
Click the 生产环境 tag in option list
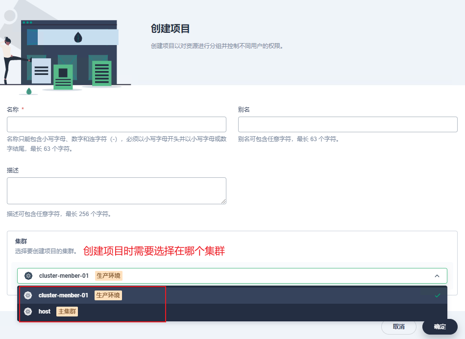[108, 295]
